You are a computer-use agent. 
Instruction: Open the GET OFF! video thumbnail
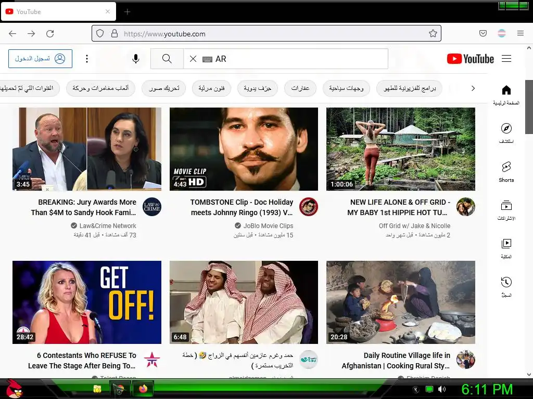(x=87, y=302)
